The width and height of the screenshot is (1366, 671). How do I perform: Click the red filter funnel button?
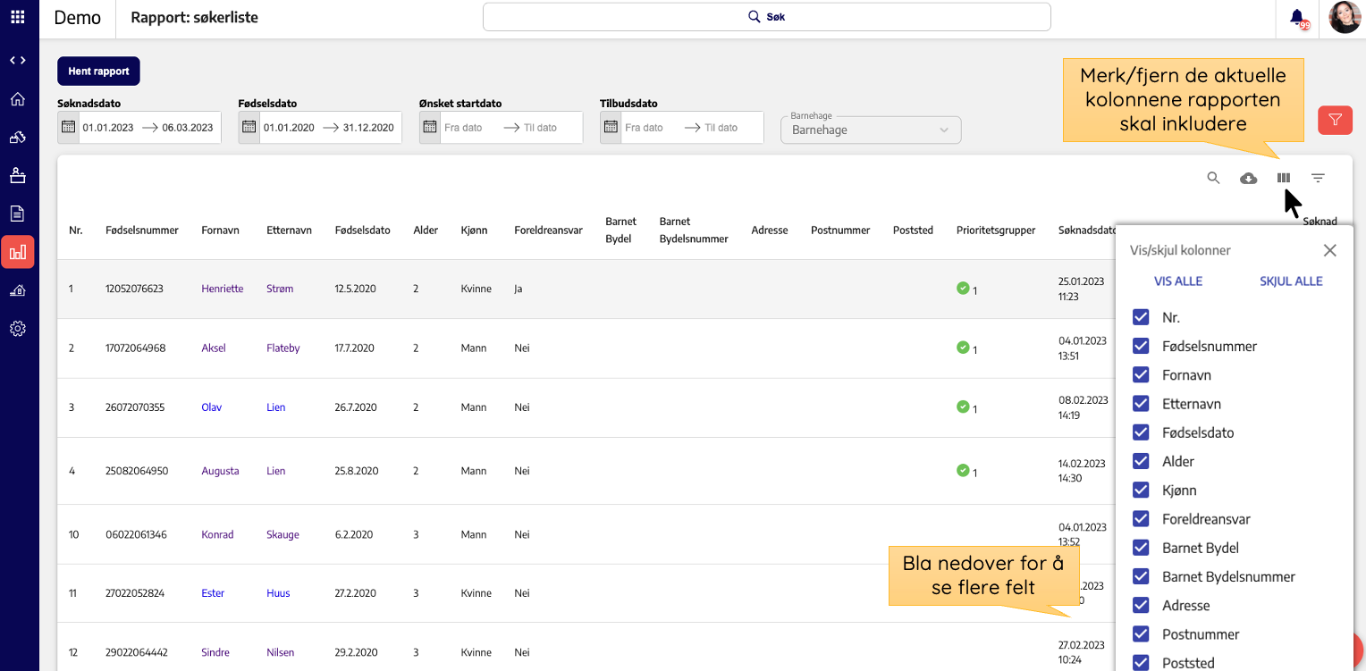1335,120
